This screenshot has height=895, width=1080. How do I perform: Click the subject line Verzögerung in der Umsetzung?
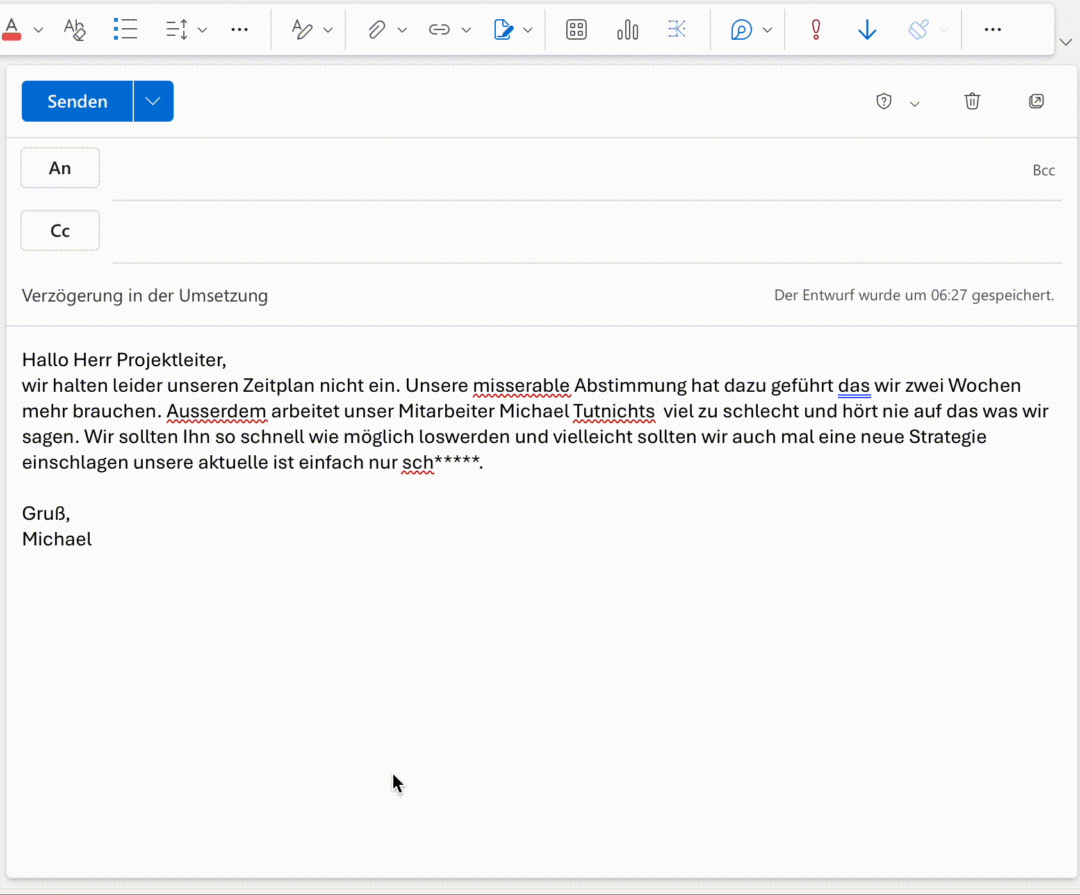click(144, 295)
